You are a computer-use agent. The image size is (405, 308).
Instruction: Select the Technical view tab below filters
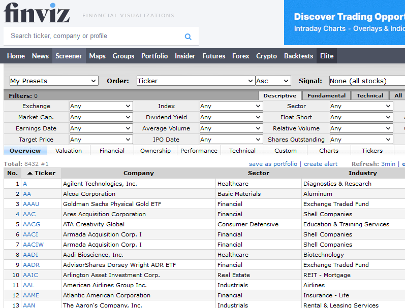[x=242, y=151]
